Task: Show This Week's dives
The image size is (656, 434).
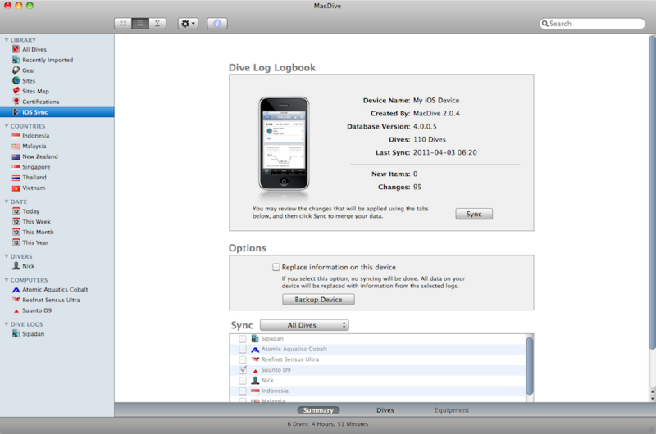Action: [36, 222]
